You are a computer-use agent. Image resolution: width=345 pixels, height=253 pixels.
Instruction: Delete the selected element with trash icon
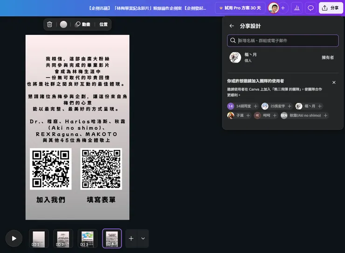49,24
